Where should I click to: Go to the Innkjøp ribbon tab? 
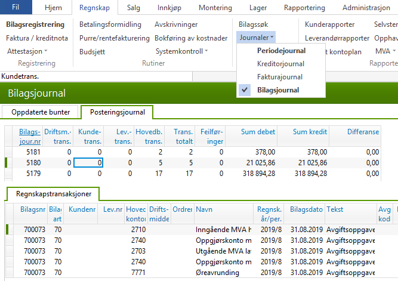coord(169,8)
